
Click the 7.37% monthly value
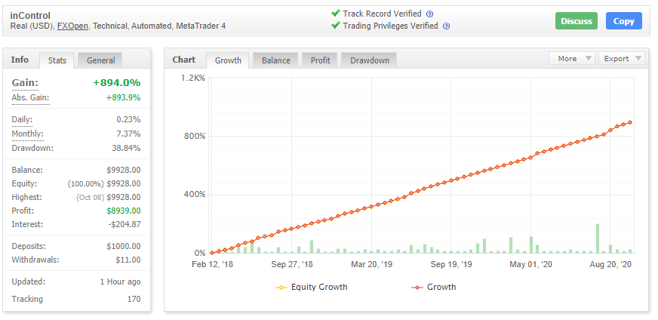(128, 134)
